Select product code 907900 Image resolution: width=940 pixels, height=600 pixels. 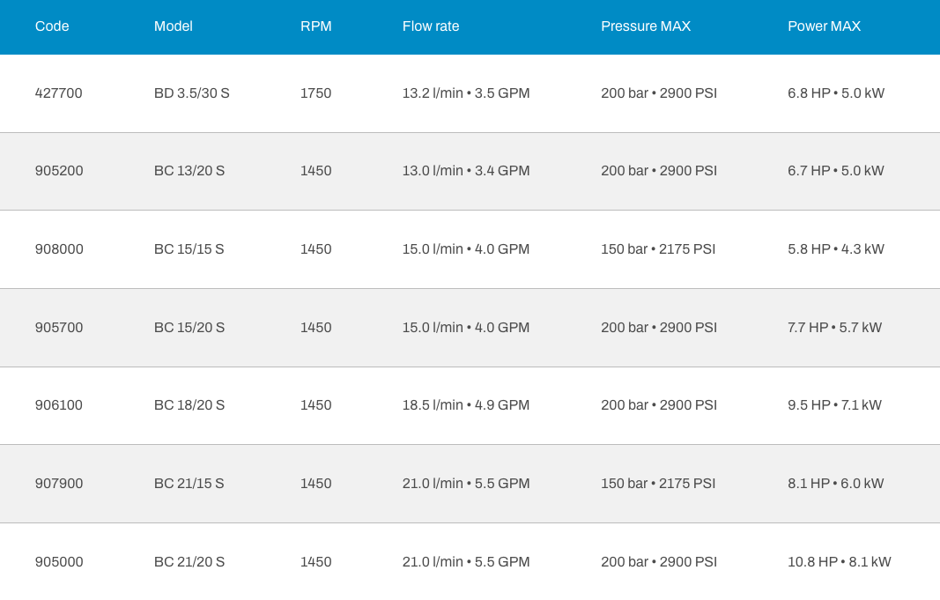[59, 484]
